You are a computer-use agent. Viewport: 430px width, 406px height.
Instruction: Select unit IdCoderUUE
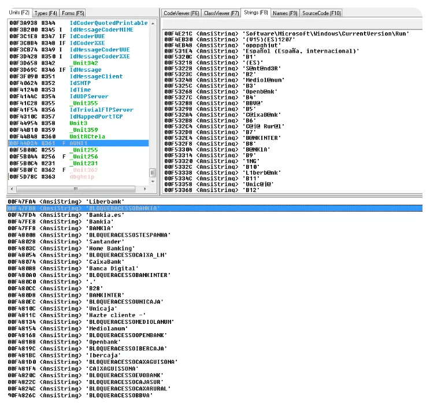tap(87, 36)
